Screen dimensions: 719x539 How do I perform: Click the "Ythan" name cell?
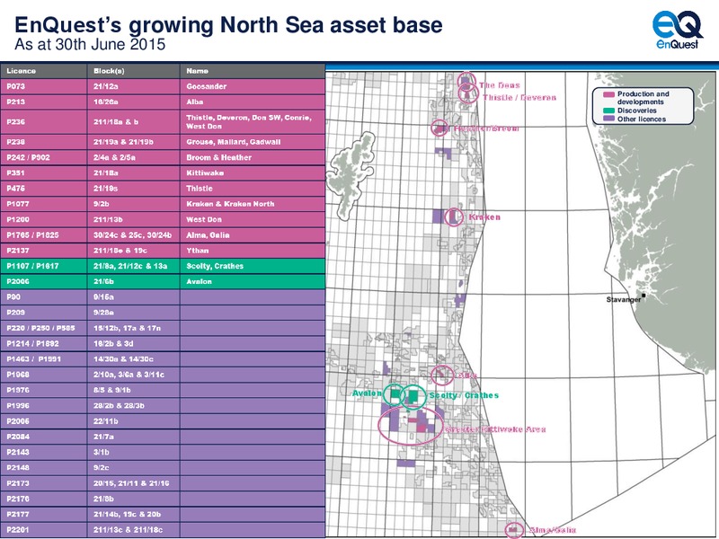coord(253,251)
